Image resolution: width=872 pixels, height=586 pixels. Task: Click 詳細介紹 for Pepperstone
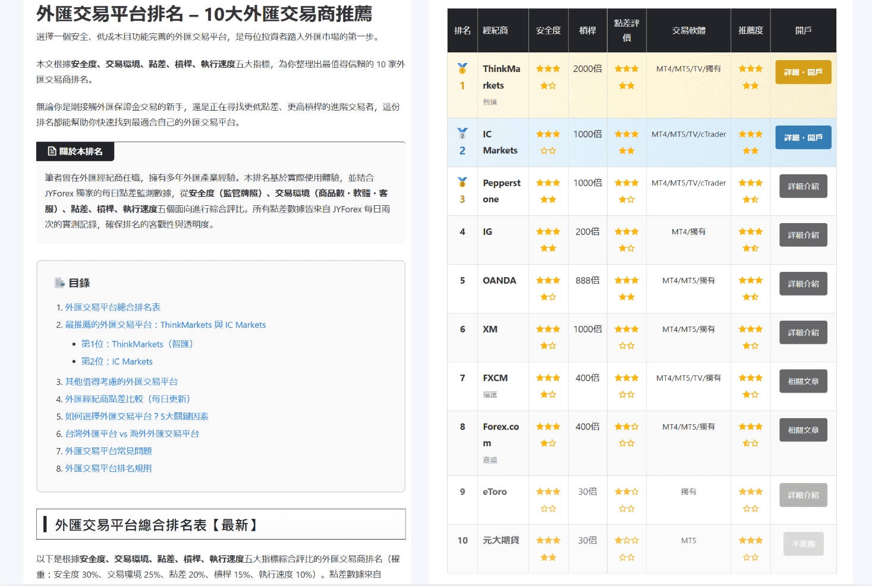[803, 186]
